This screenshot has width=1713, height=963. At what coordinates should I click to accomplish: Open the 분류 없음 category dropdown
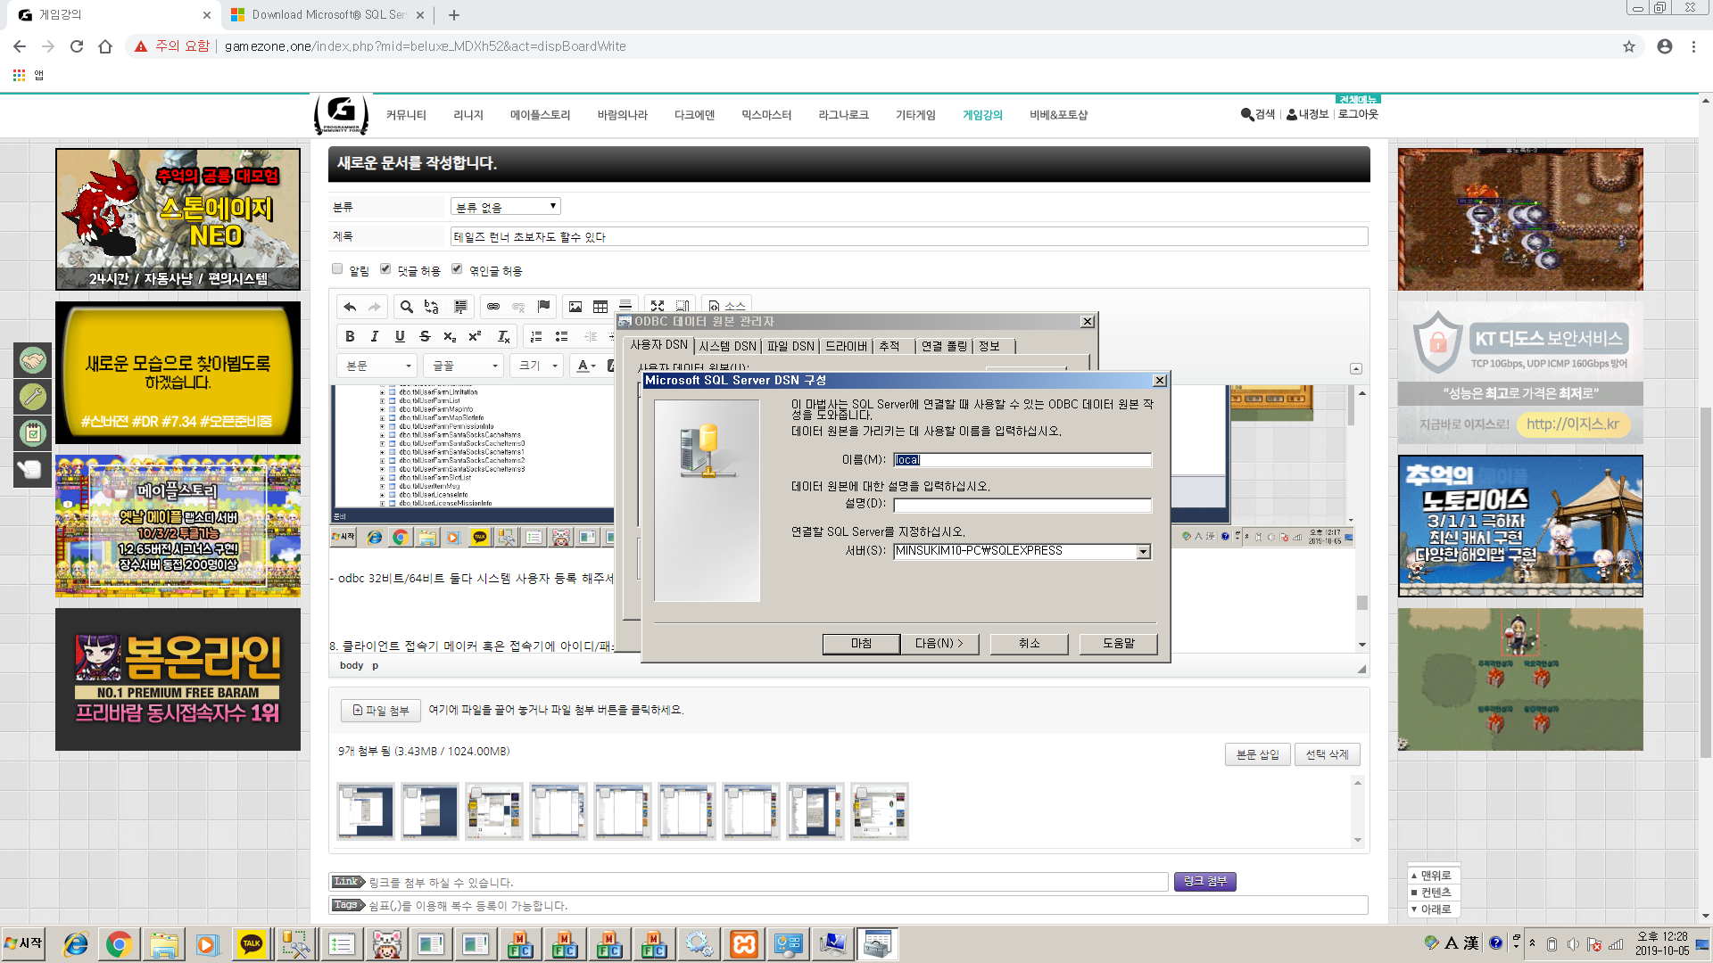505,207
